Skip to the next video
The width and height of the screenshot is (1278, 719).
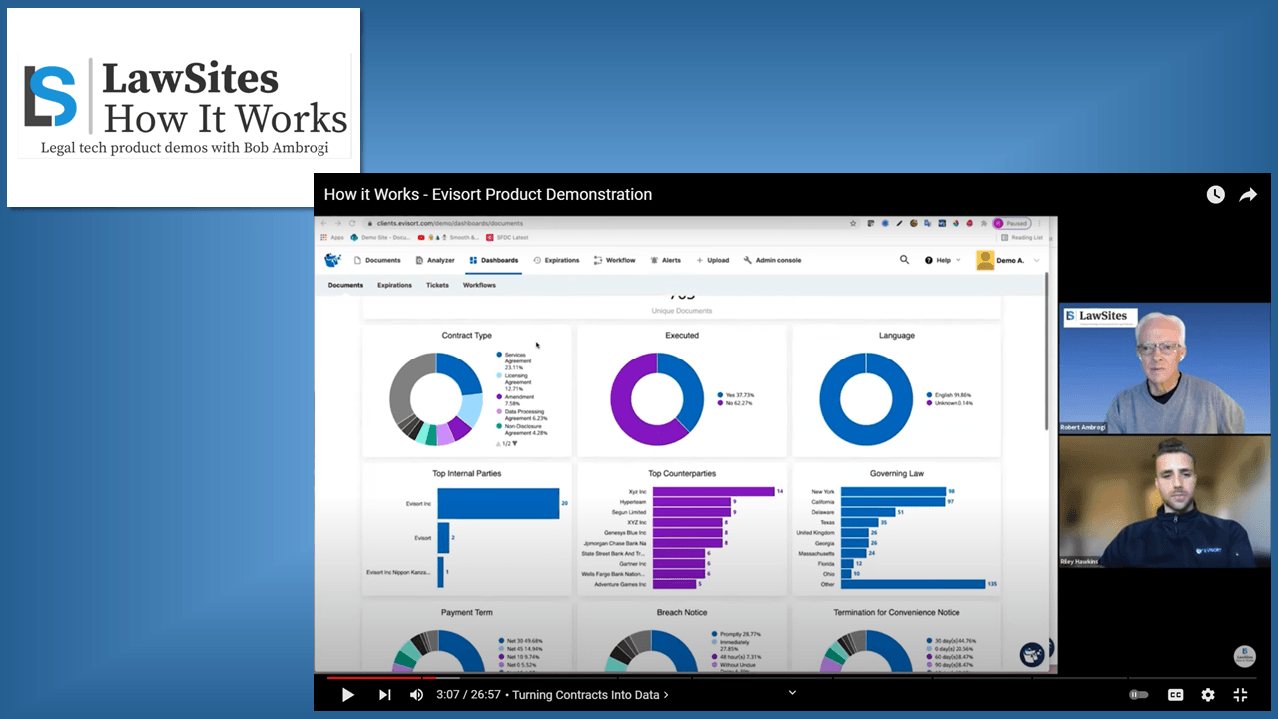385,695
